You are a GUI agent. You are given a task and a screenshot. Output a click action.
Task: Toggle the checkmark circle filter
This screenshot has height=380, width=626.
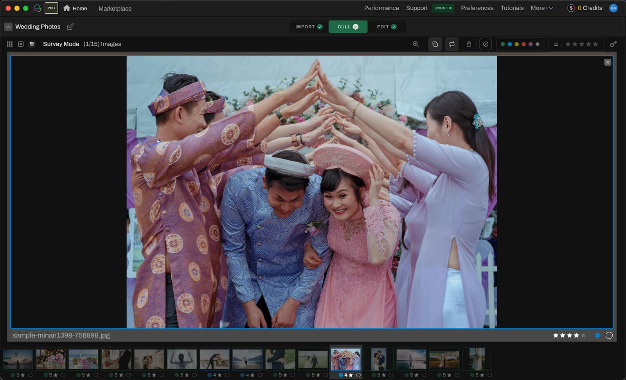pyautogui.click(x=486, y=44)
